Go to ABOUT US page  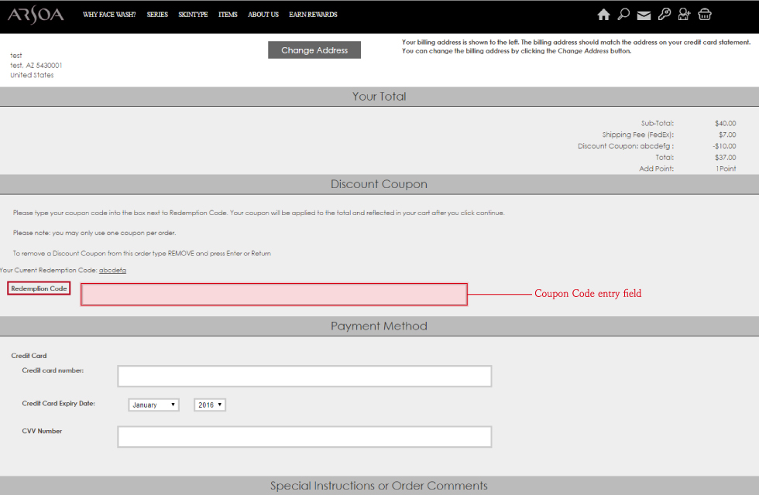263,15
